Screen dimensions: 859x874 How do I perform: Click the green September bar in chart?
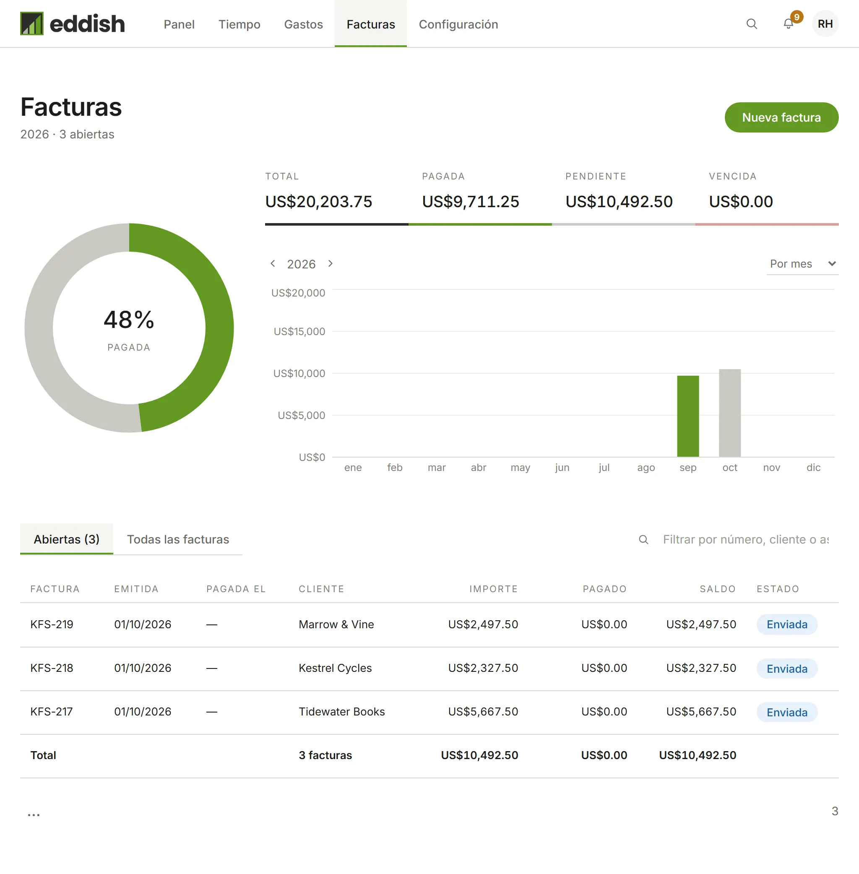(687, 416)
